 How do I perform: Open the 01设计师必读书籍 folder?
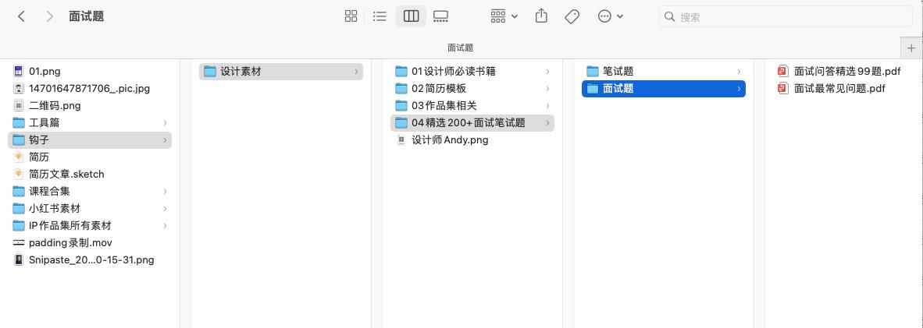pyautogui.click(x=472, y=72)
